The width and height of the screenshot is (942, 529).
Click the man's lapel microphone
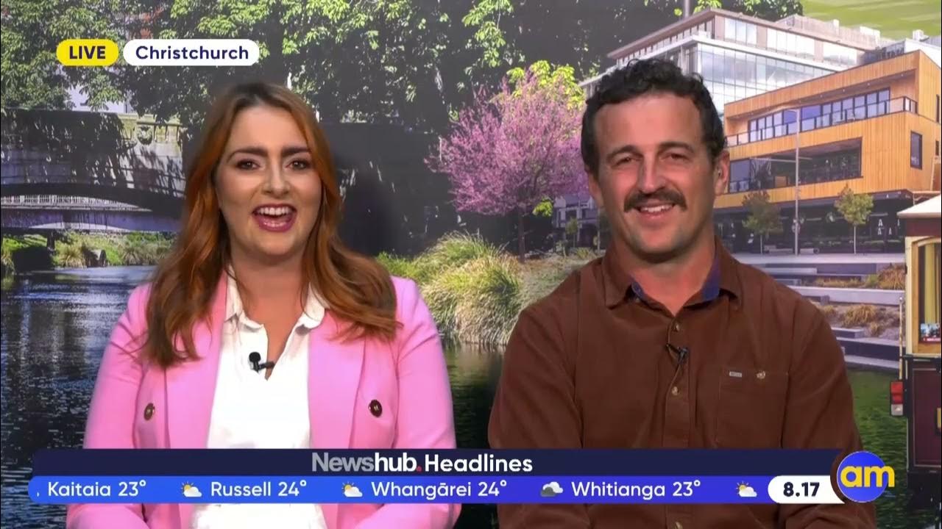[x=679, y=353]
